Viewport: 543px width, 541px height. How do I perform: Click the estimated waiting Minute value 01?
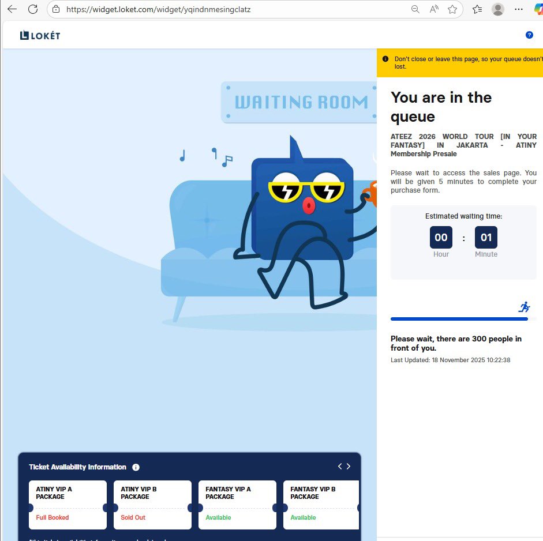point(486,238)
